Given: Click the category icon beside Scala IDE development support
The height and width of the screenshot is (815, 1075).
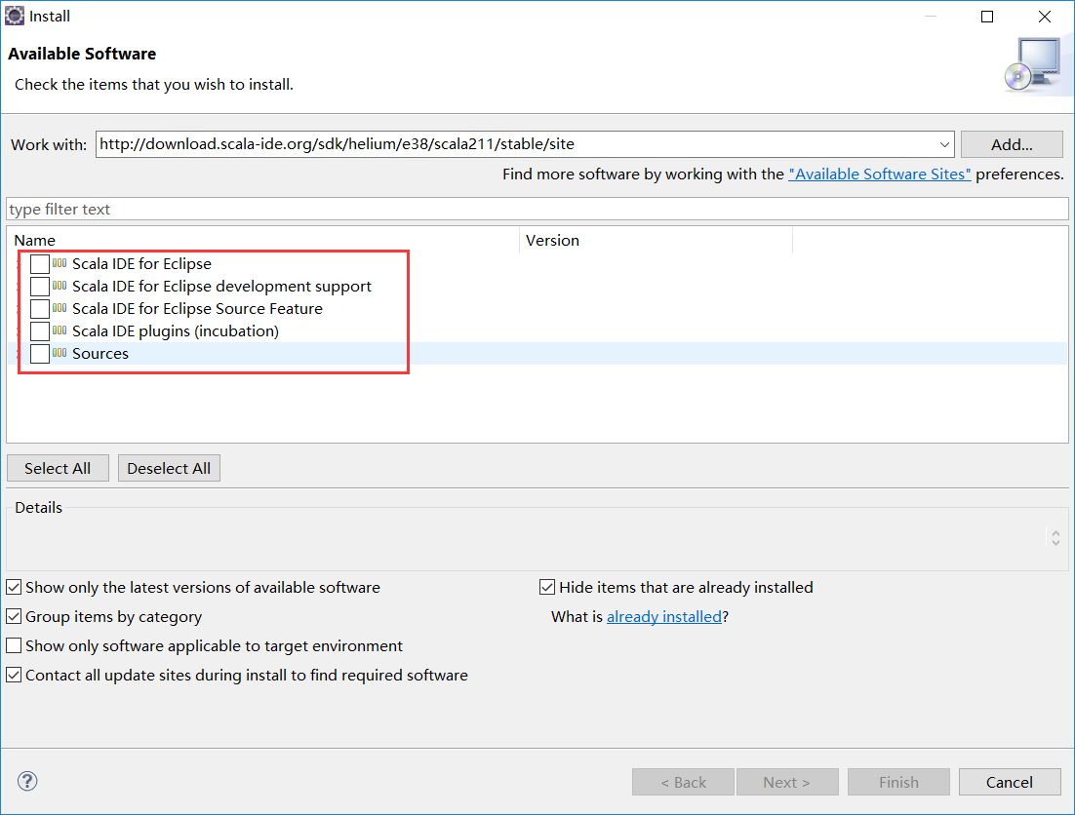Looking at the screenshot, I should [x=60, y=286].
